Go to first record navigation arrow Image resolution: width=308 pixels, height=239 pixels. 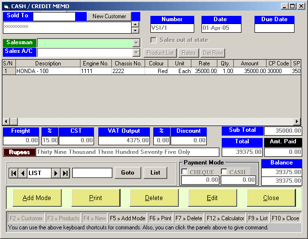pos(14,173)
